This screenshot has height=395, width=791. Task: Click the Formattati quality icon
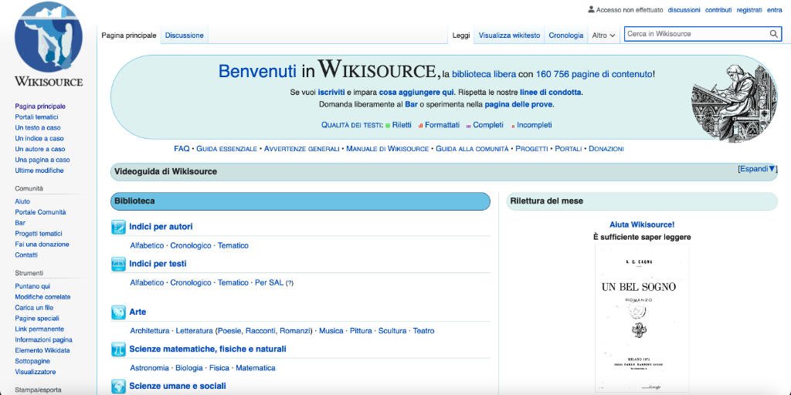click(x=420, y=126)
